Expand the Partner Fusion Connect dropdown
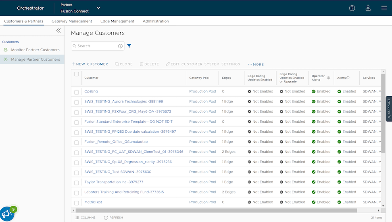Image resolution: width=392 pixels, height=222 pixels. pyautogui.click(x=98, y=8)
